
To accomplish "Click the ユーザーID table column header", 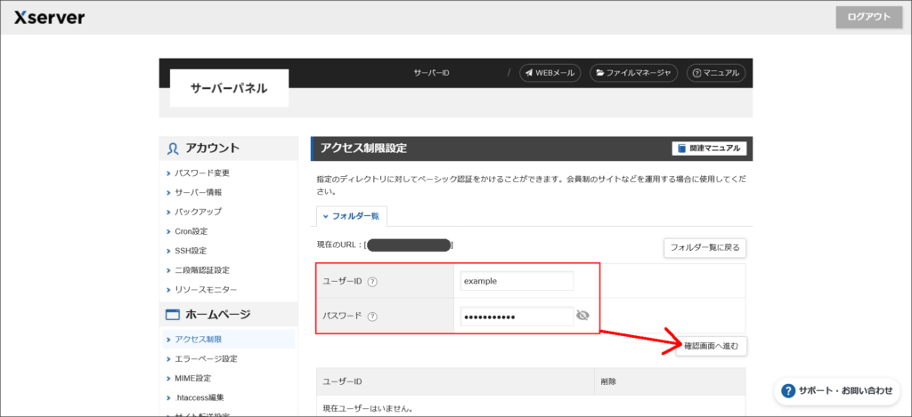I will (x=455, y=381).
